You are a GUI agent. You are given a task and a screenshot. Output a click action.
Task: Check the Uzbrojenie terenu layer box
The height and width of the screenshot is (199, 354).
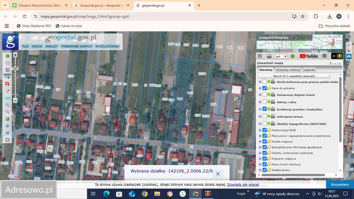265,116
